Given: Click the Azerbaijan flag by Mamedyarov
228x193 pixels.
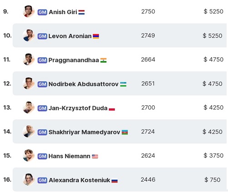Looking at the screenshot, I should 125,133.
